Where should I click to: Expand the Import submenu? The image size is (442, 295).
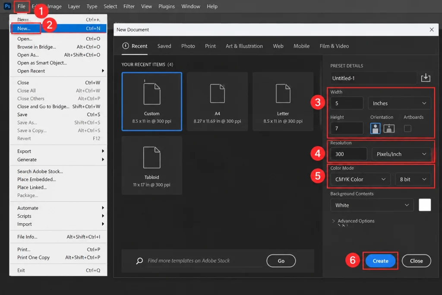click(x=59, y=224)
